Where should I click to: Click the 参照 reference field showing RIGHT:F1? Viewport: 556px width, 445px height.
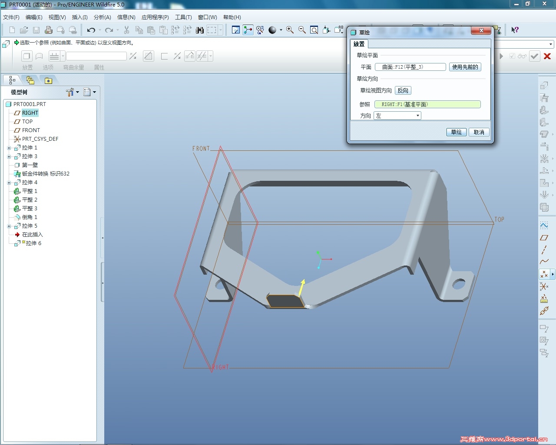tap(427, 104)
